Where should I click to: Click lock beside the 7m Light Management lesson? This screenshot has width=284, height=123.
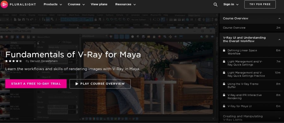click(224, 61)
